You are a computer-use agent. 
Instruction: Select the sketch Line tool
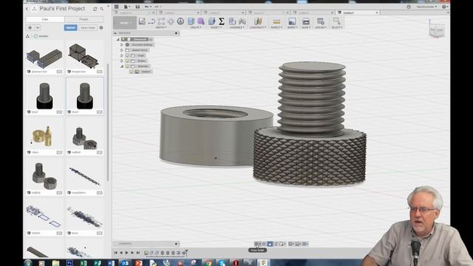tap(152, 21)
